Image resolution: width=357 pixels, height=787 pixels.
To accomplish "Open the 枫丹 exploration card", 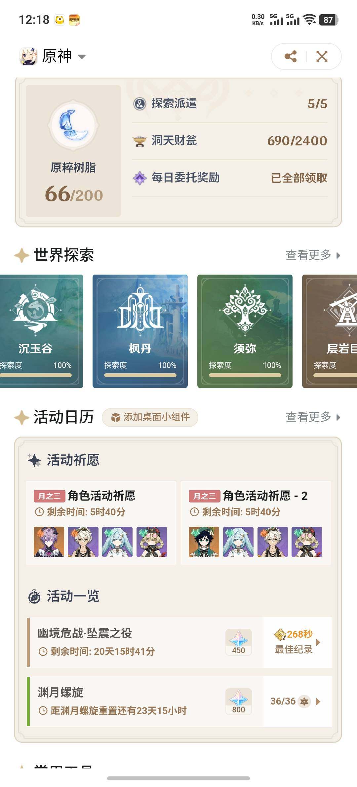I will (x=140, y=331).
